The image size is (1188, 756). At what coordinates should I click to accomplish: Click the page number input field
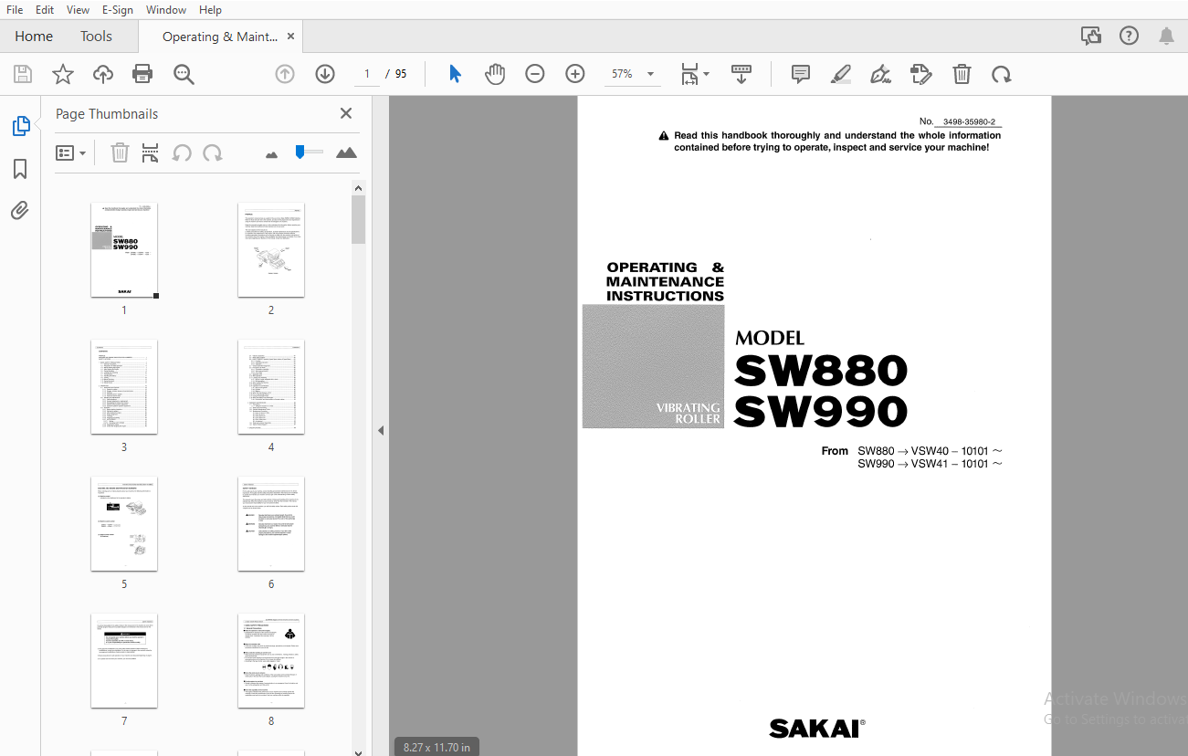(x=367, y=74)
